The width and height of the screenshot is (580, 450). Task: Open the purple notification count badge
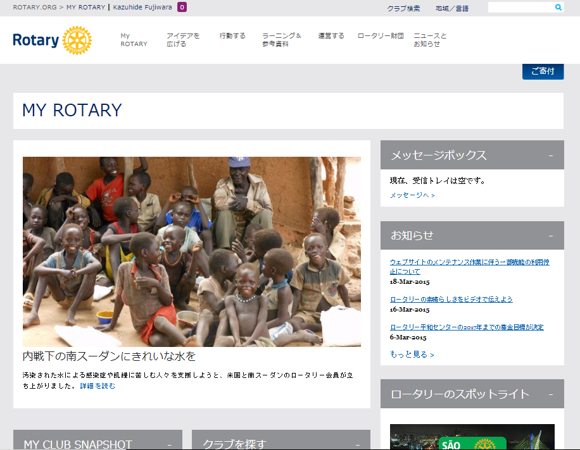(182, 7)
